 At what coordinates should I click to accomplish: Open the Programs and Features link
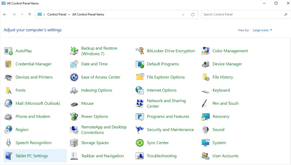168,117
